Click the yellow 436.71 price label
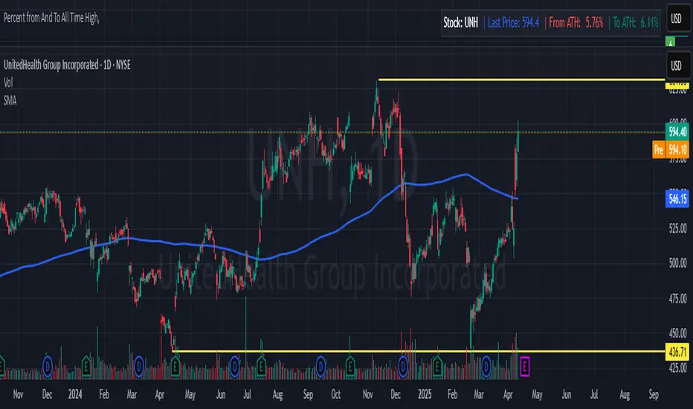Viewport: 693px width, 409px height. (x=677, y=352)
